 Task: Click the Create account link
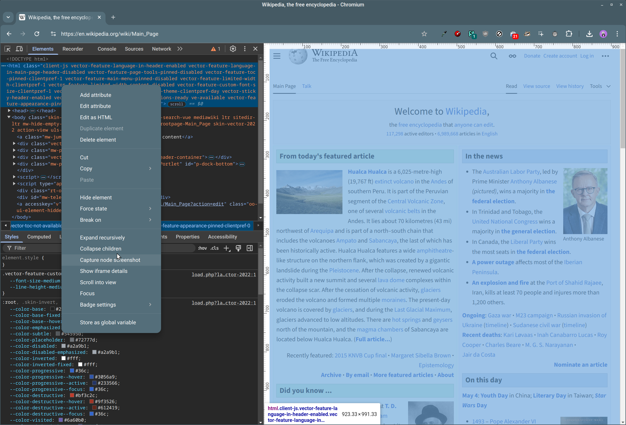click(x=560, y=56)
